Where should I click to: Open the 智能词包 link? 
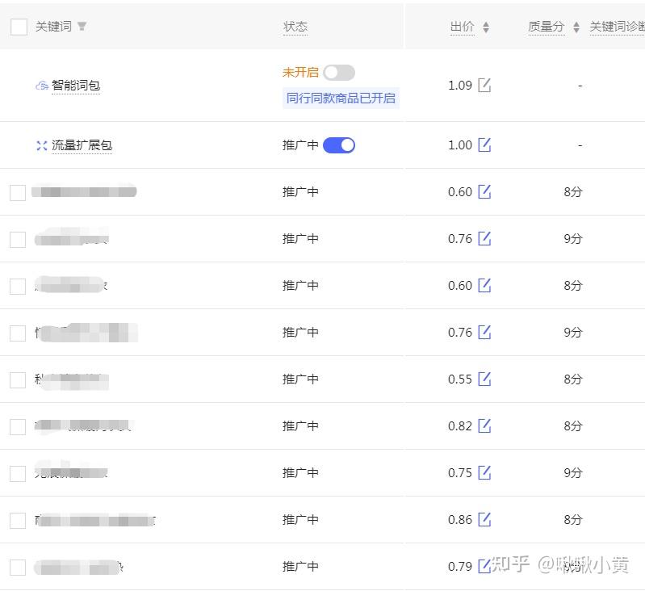click(x=76, y=86)
